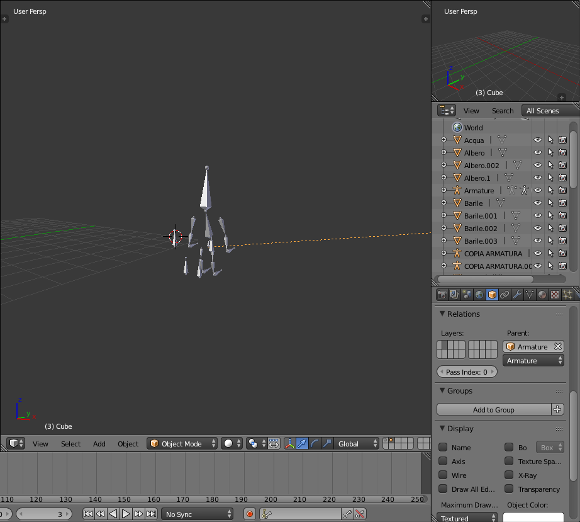Enable the Axis display checkbox
The height and width of the screenshot is (522, 580).
coord(443,462)
